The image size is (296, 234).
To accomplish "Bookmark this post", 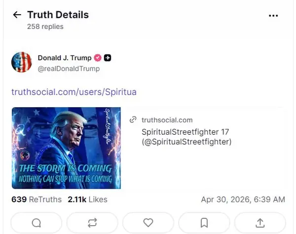I will point(204,223).
